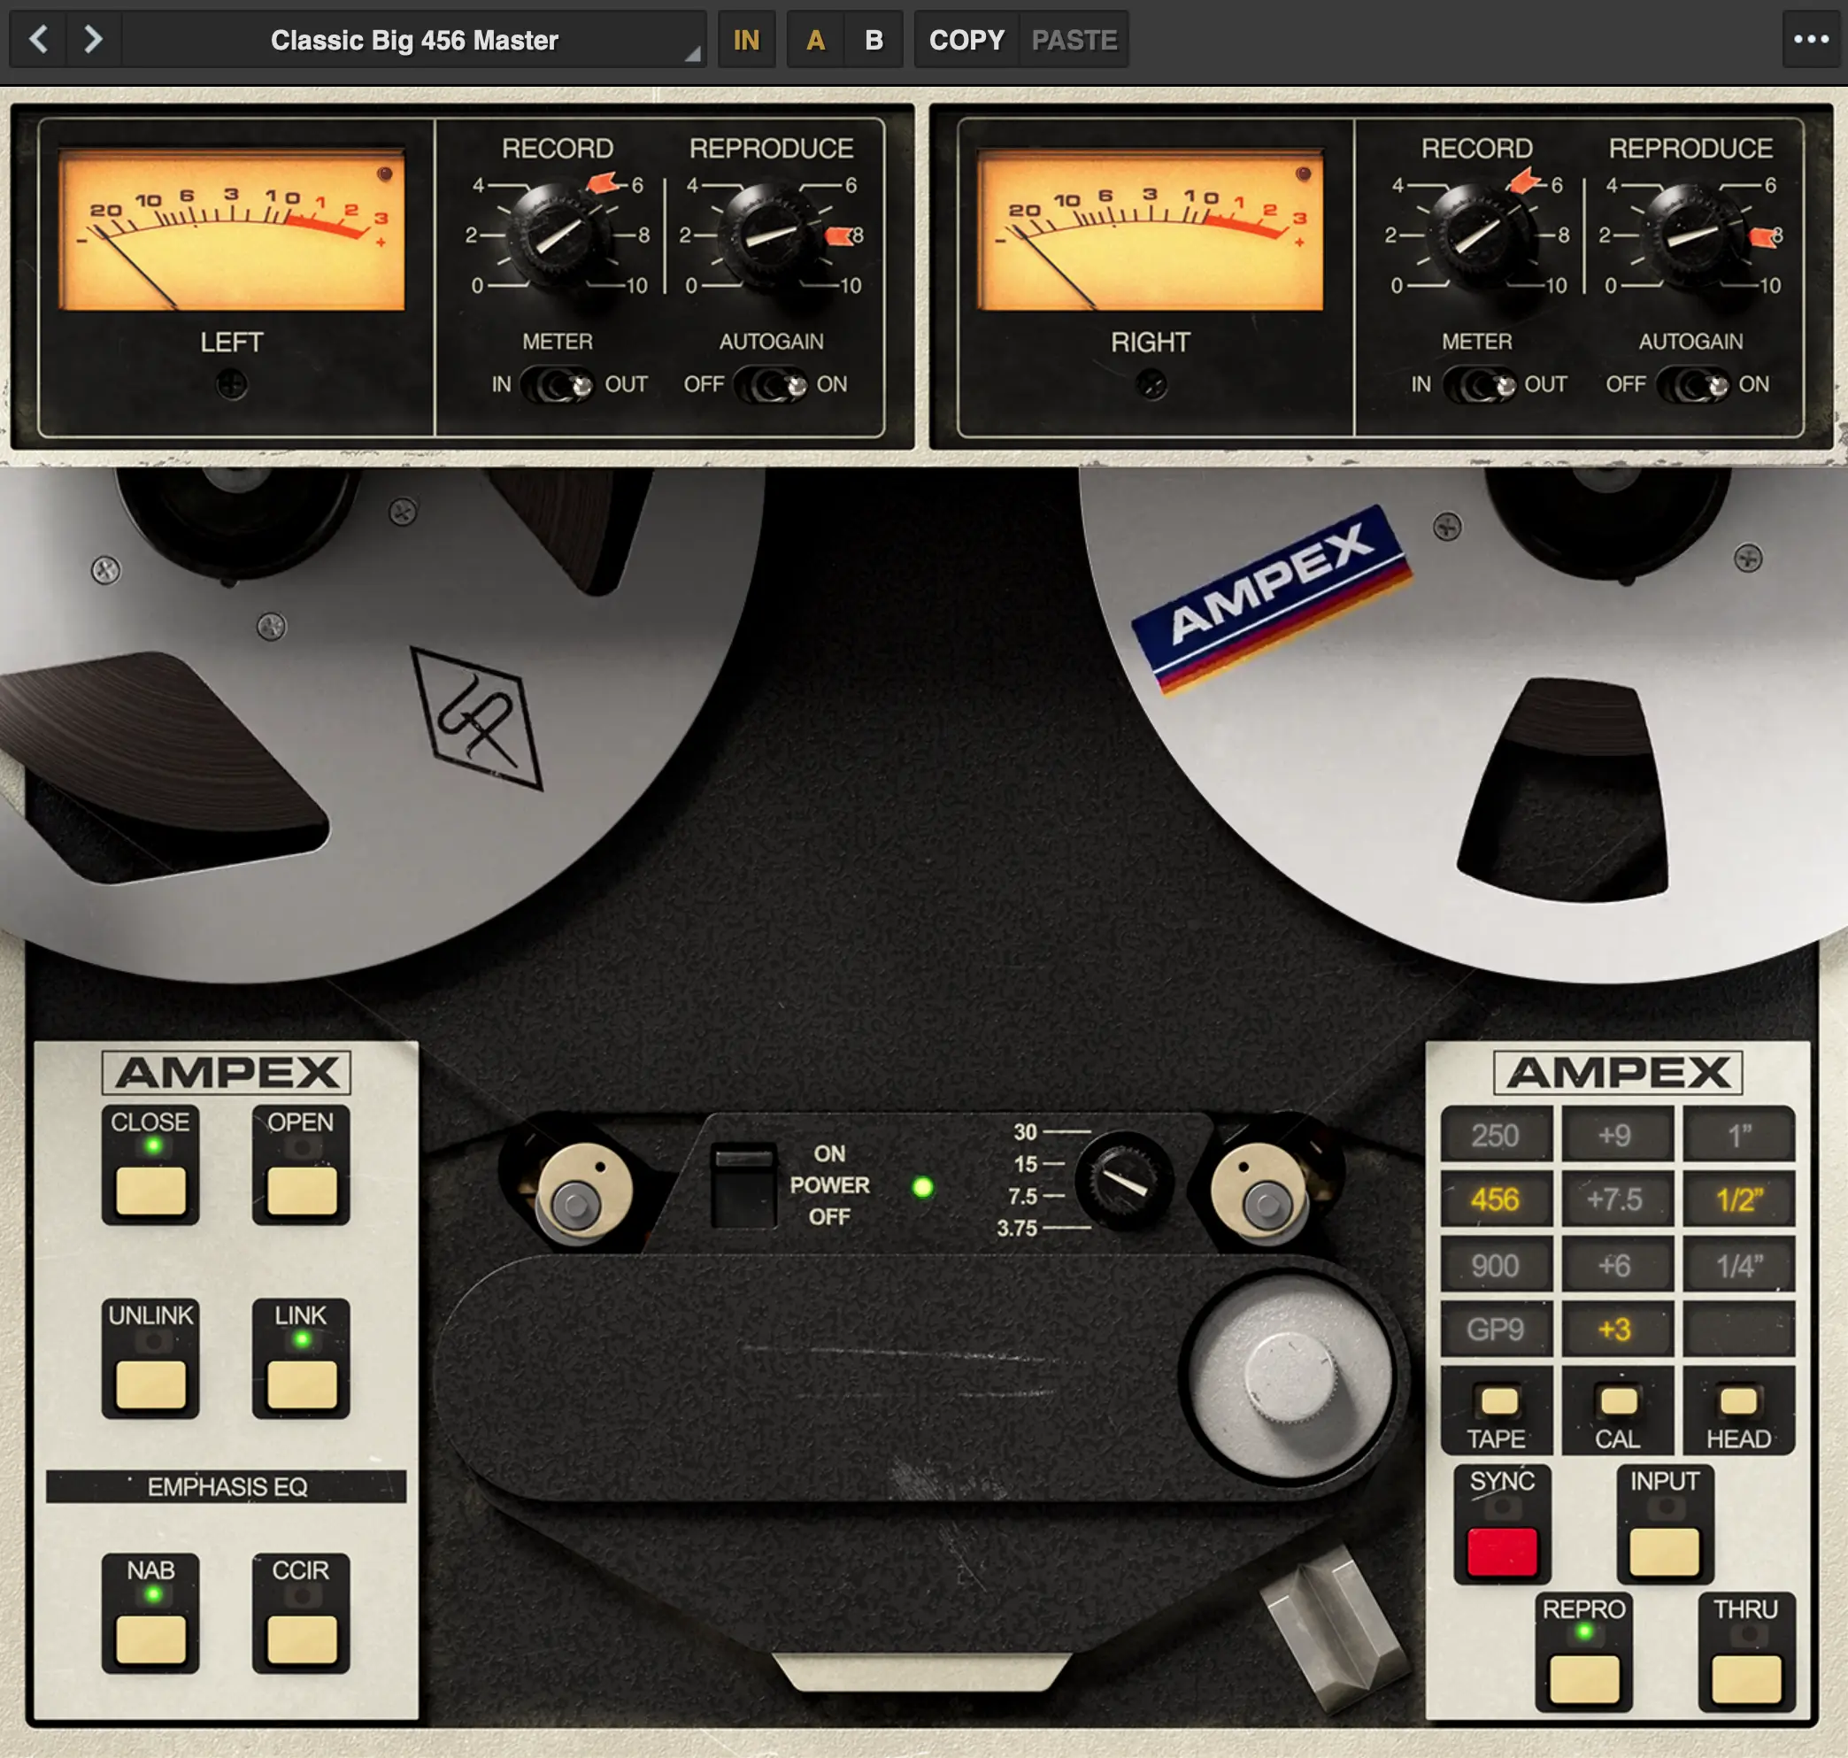Click the large gray capstan knob
The image size is (1848, 1758).
point(1290,1376)
